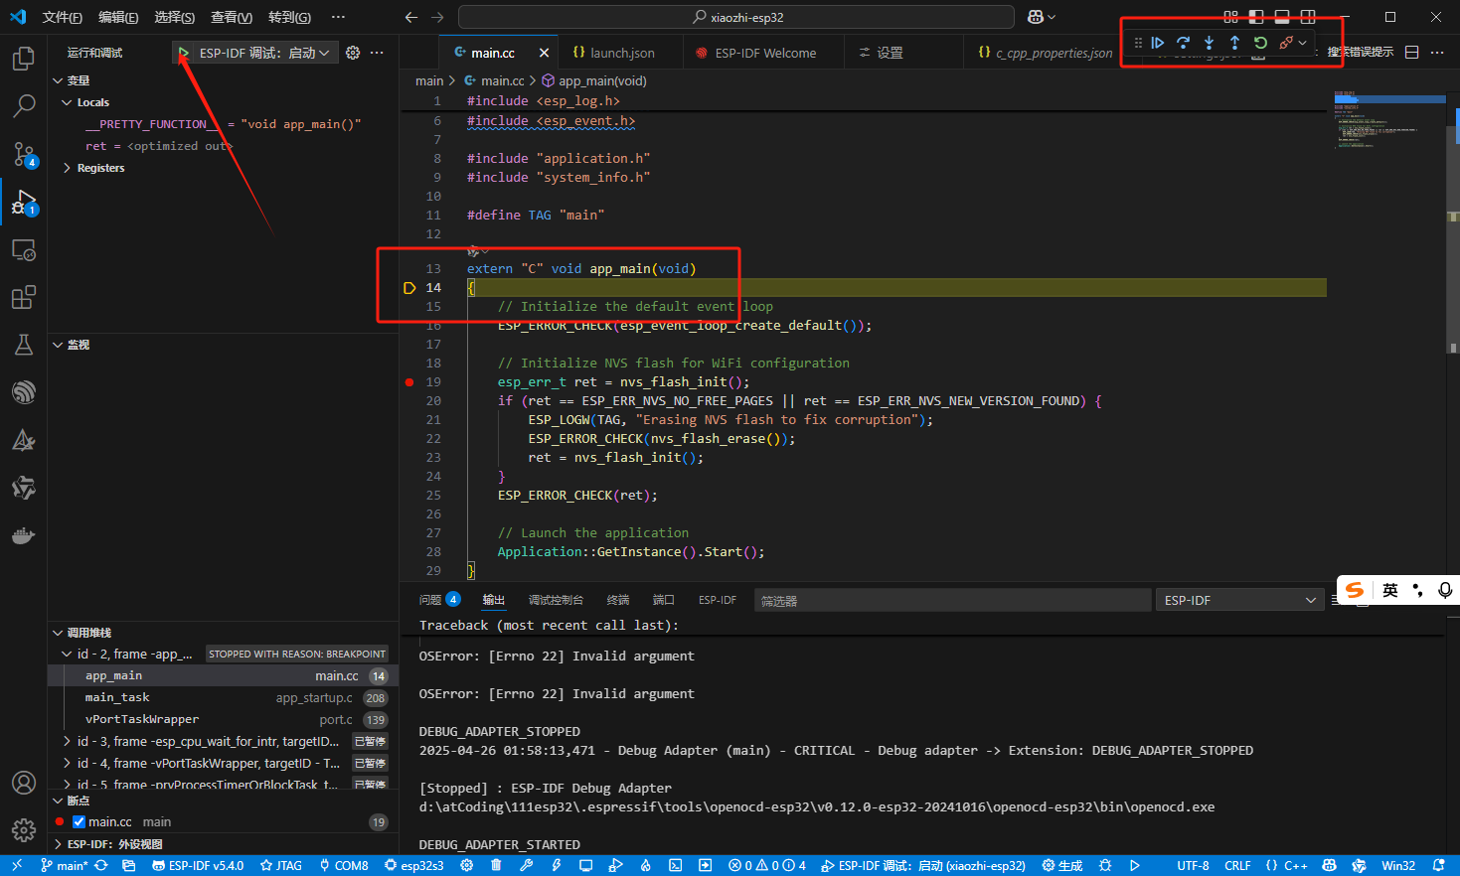Click the COM8 port in status bar
1460x876 pixels.
coord(343,866)
